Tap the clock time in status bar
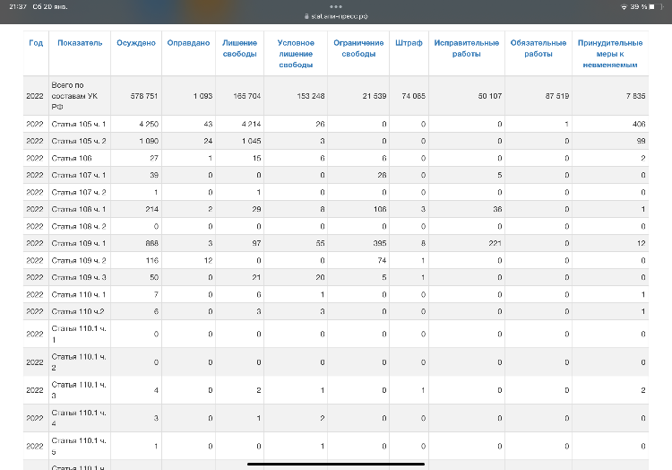This screenshot has width=672, height=470. [x=18, y=7]
